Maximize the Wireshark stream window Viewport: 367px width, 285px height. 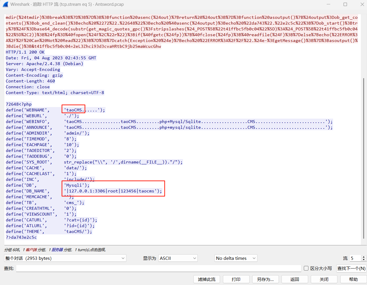(x=345, y=4)
